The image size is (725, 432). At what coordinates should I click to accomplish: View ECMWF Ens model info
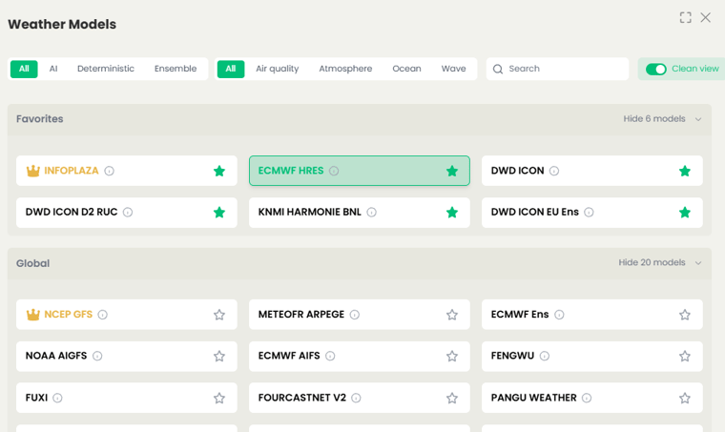(x=559, y=315)
